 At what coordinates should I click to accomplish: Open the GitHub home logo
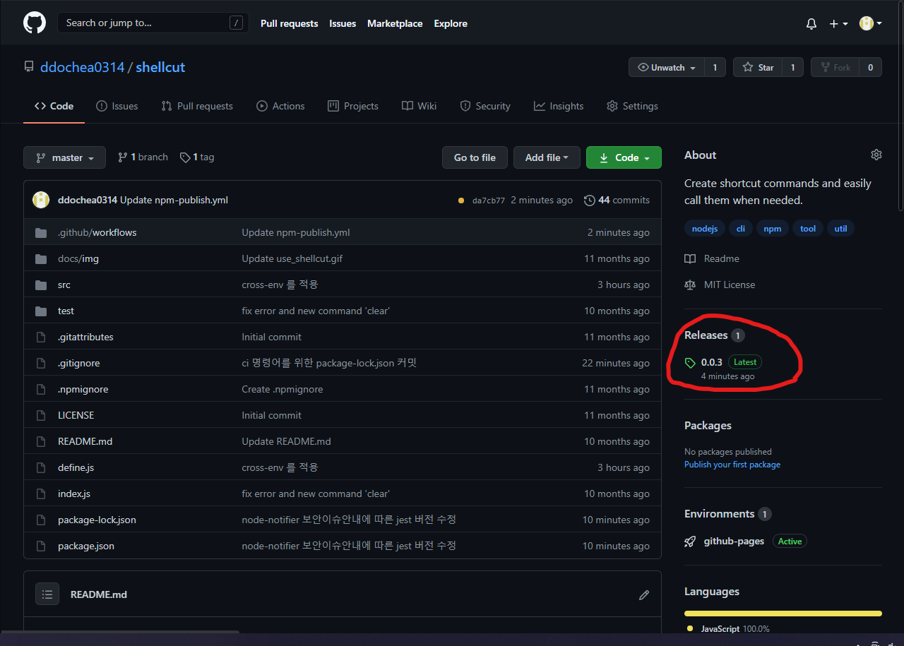coord(35,23)
